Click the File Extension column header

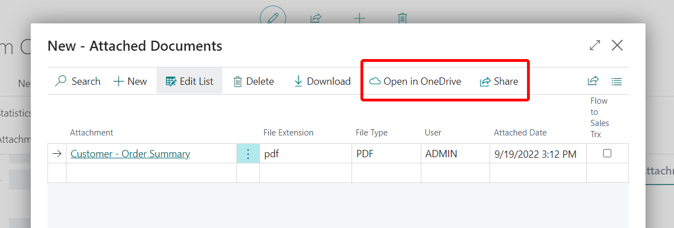[x=288, y=133]
